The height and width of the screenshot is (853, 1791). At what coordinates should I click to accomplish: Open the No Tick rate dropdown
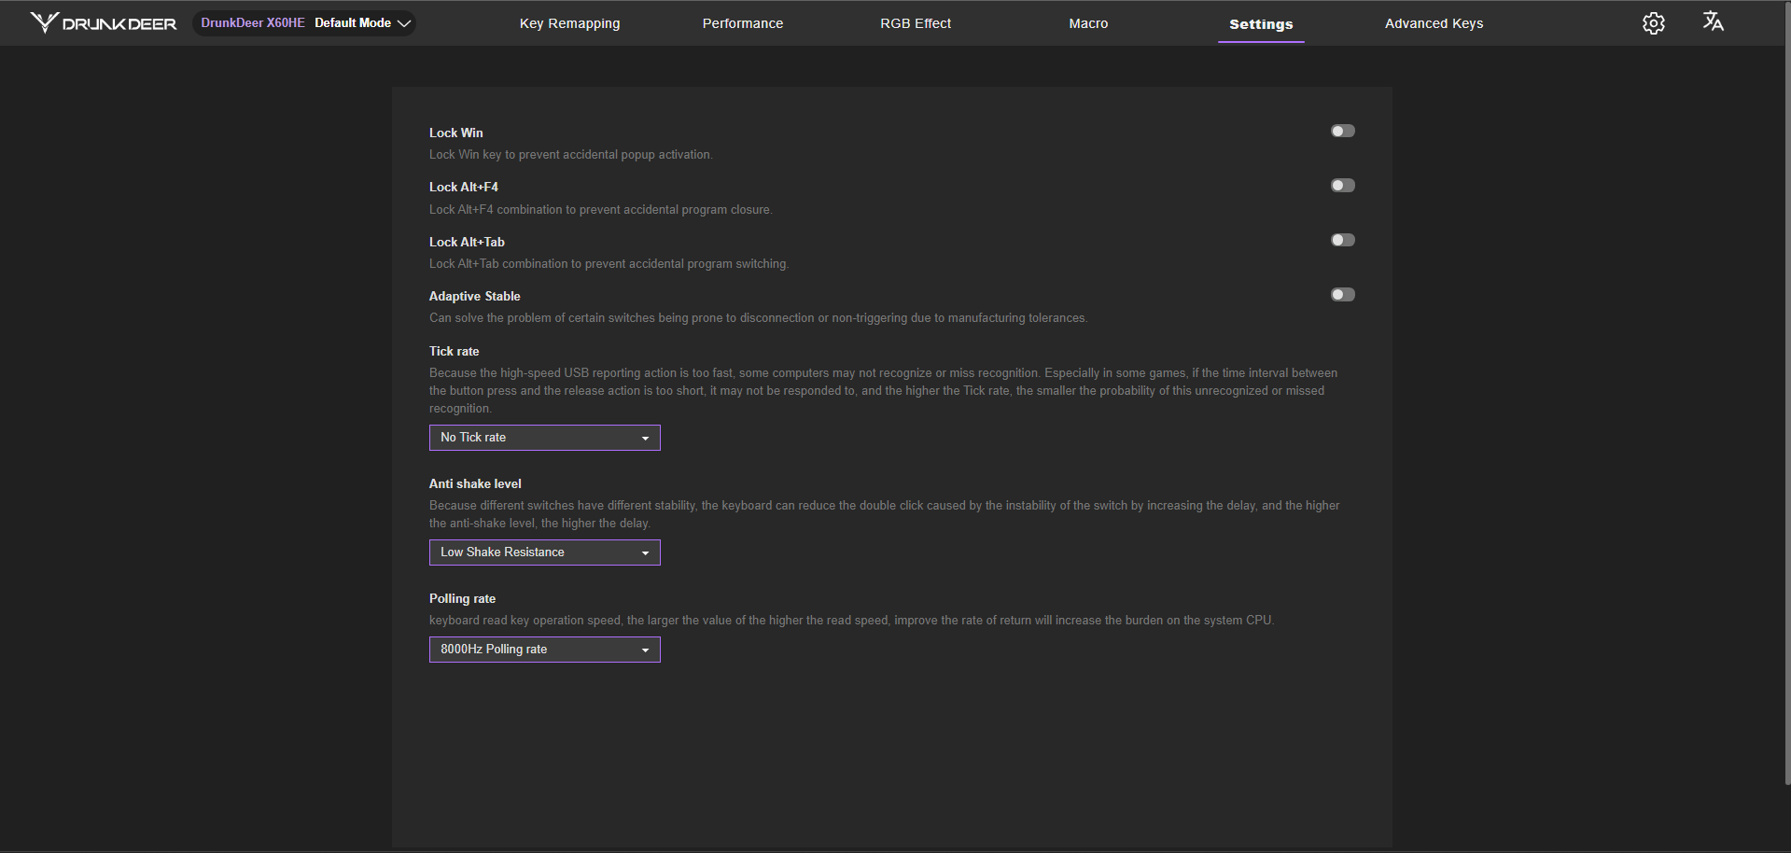coord(543,438)
